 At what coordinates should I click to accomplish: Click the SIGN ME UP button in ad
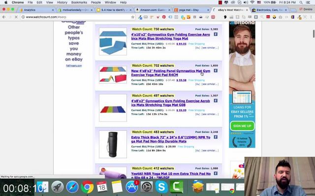pyautogui.click(x=242, y=126)
